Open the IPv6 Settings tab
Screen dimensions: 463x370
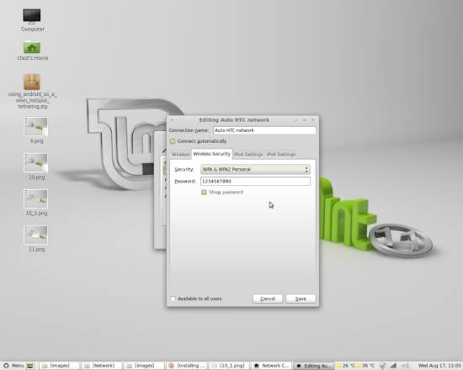coord(281,155)
